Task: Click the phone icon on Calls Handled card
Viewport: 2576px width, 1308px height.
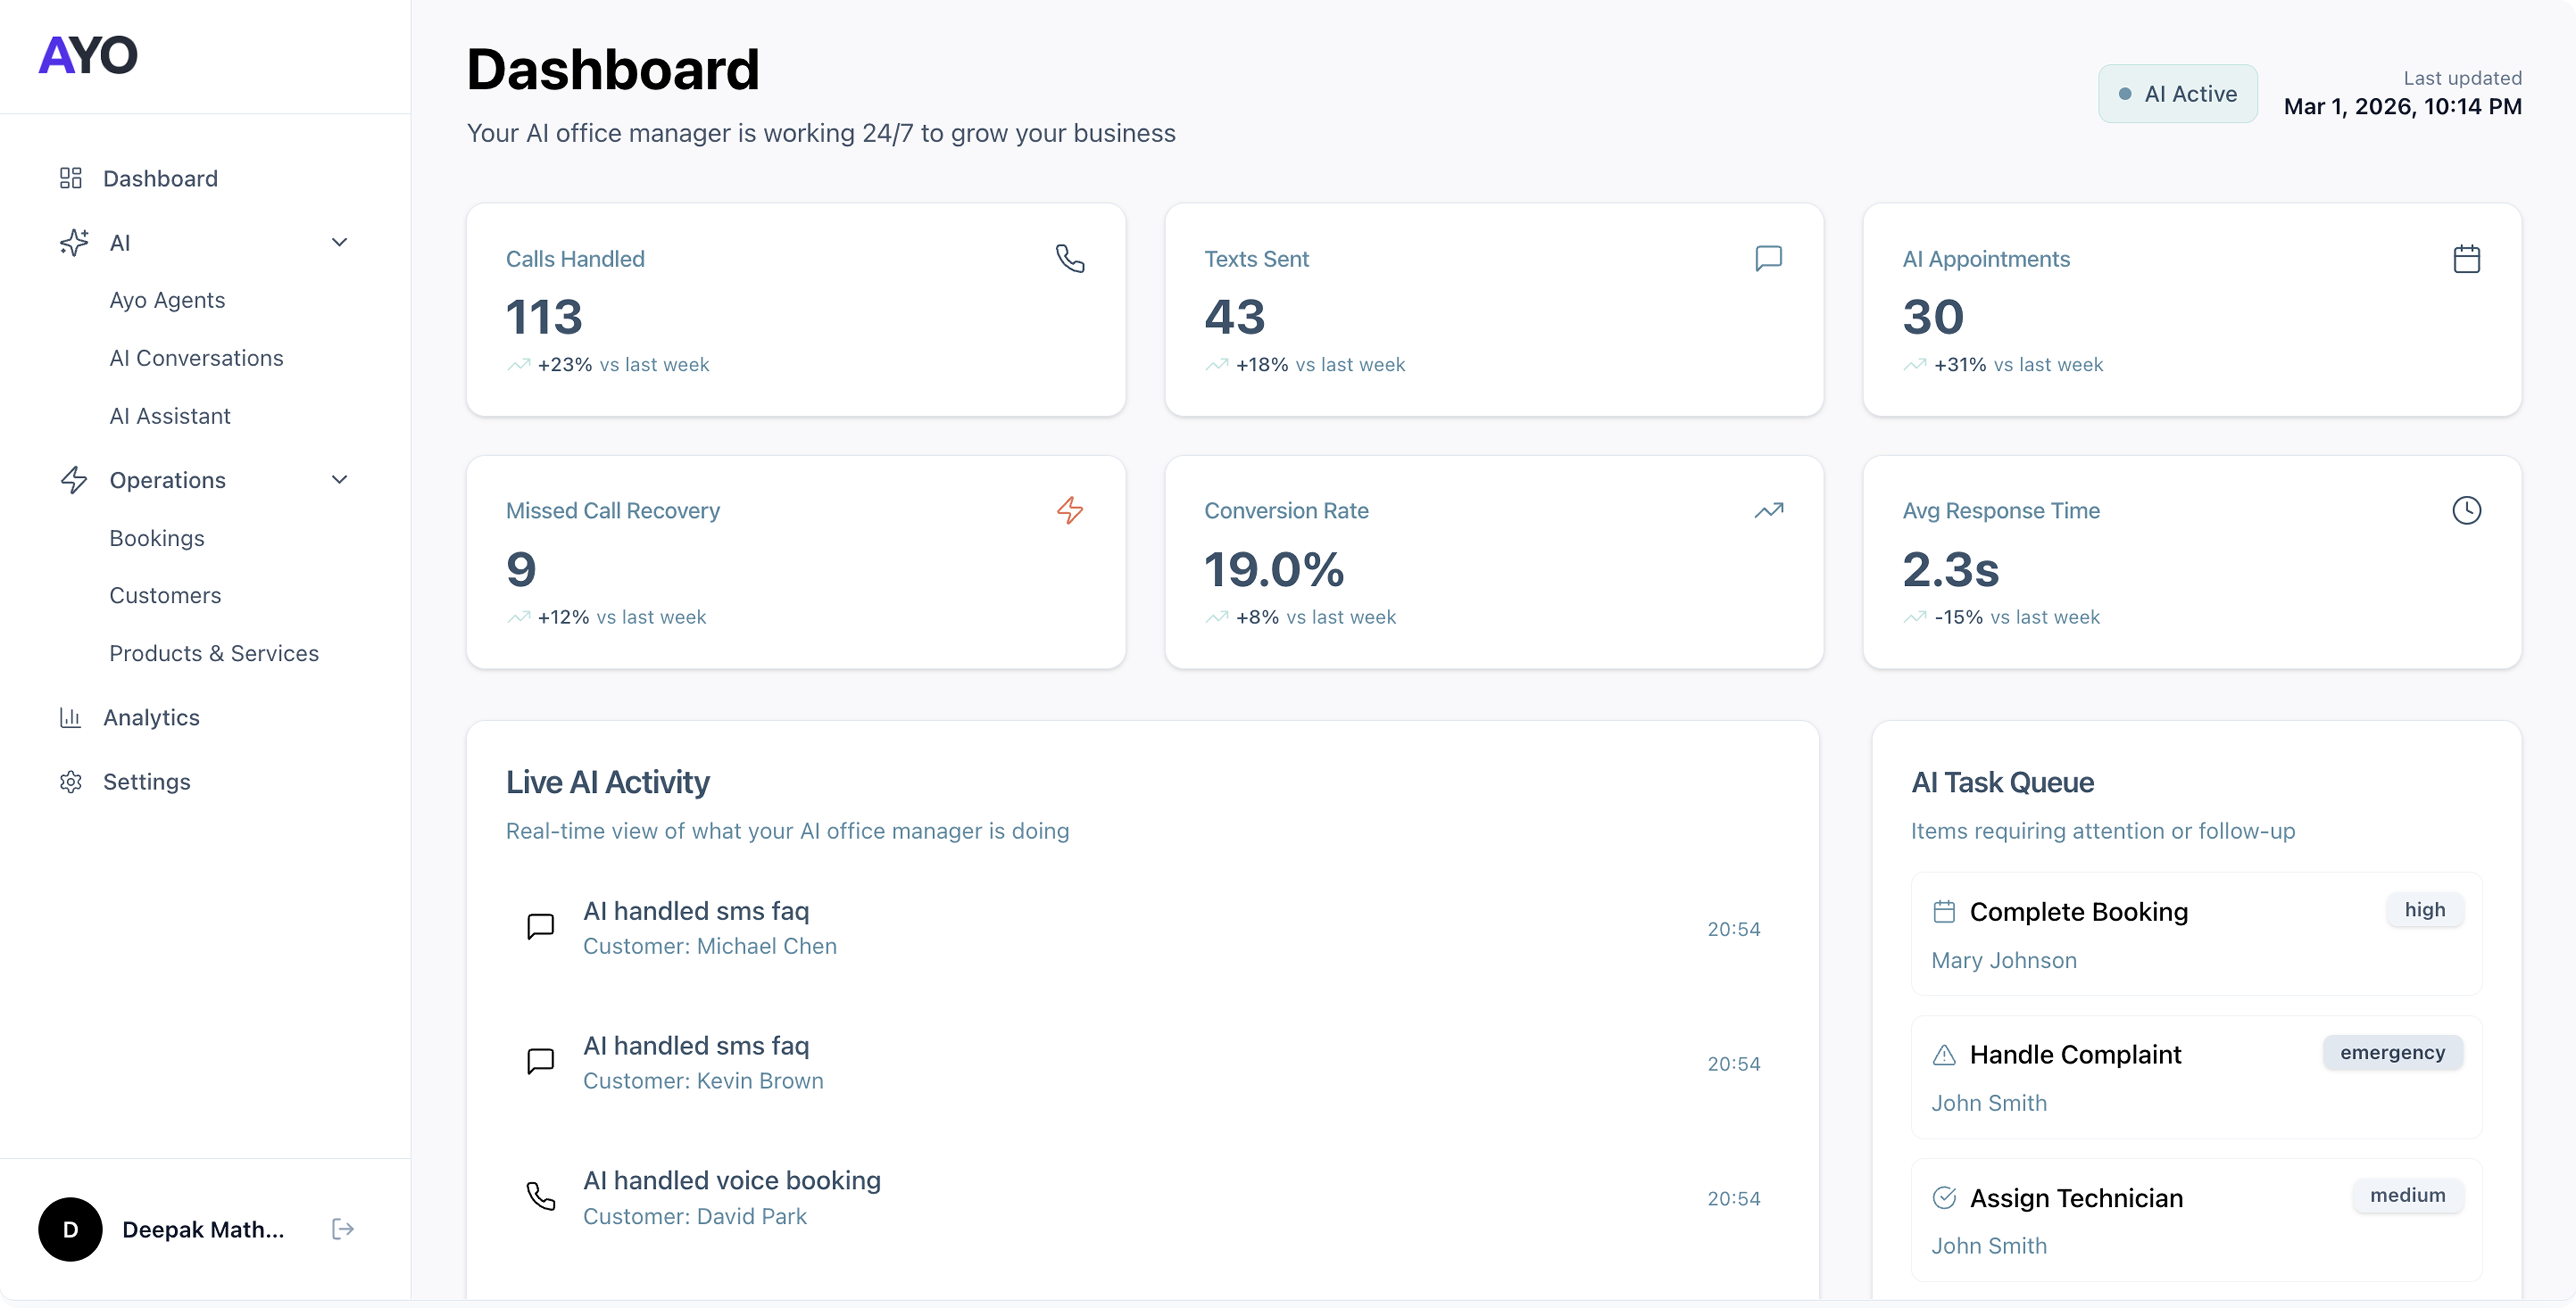Action: (1070, 259)
